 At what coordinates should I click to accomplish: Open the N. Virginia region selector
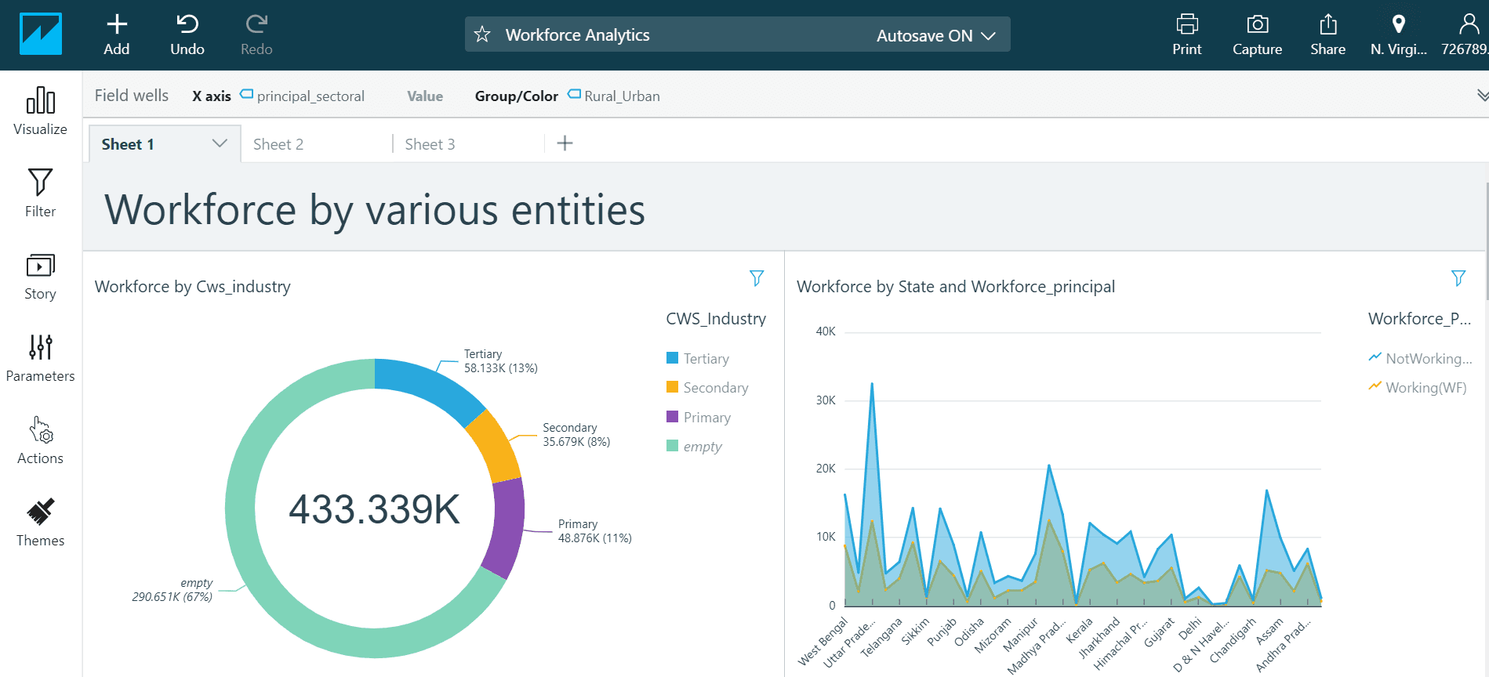[1399, 35]
